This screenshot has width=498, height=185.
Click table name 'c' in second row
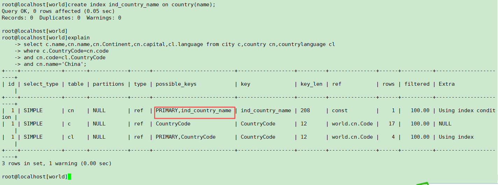pyautogui.click(x=69, y=124)
